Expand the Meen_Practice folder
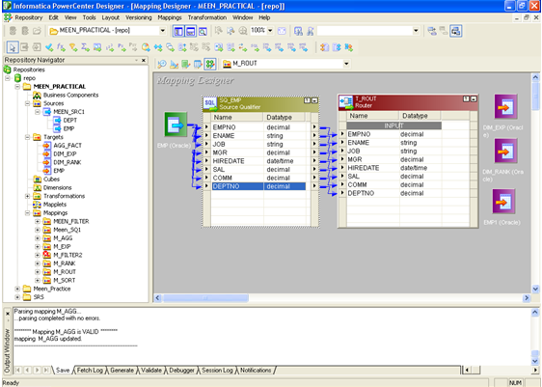Image resolution: width=542 pixels, height=387 pixels. (17, 289)
